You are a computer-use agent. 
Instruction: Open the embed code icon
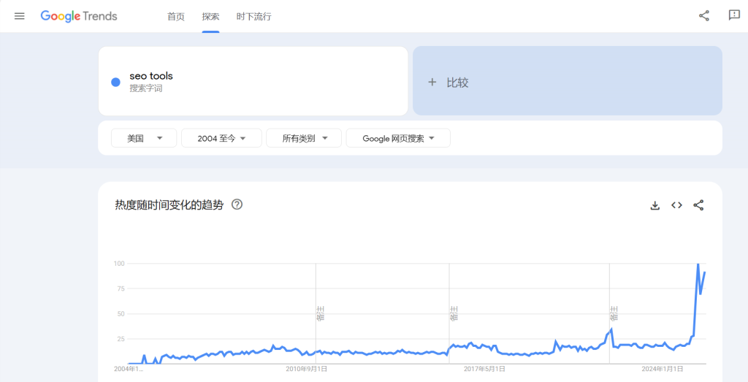(676, 205)
